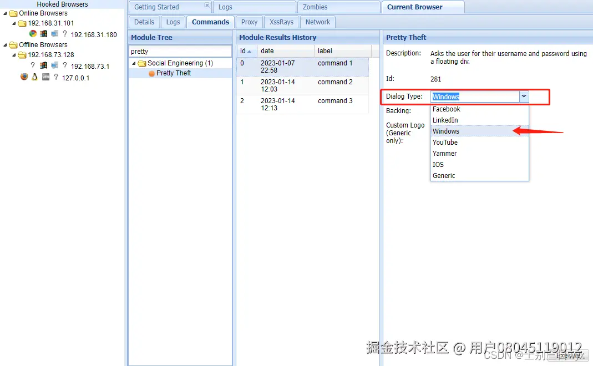Select Generic from Dialog Type list
Viewport: 593px width, 366px height.
(479, 175)
